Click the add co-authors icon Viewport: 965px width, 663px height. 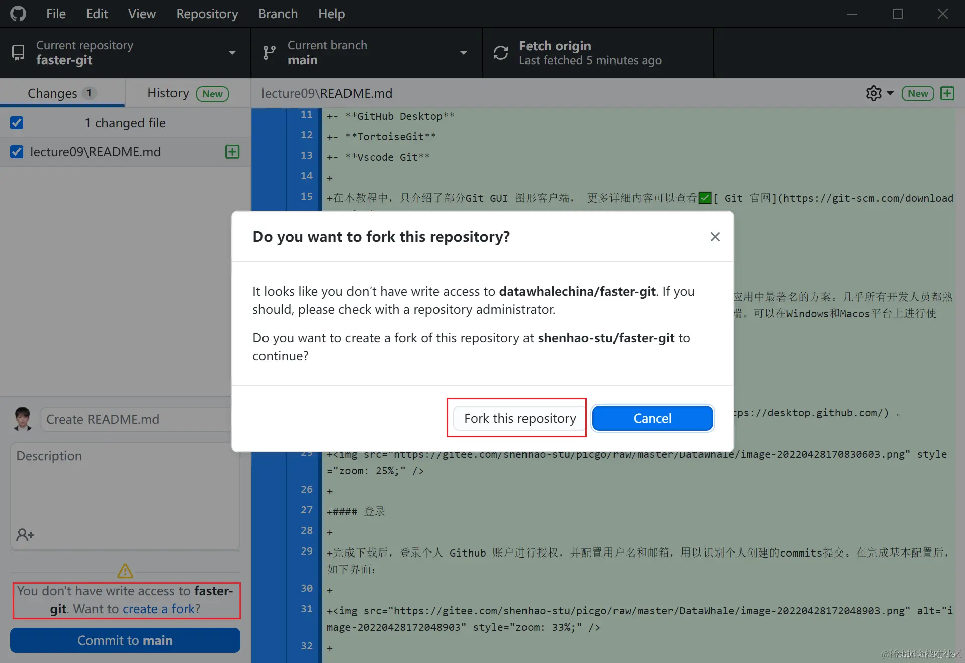click(25, 535)
